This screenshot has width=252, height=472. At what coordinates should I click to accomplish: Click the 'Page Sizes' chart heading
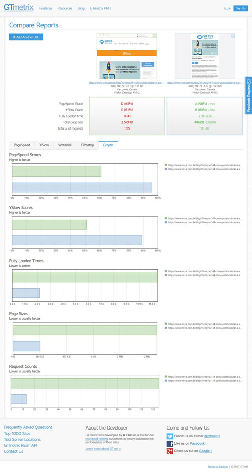click(19, 313)
